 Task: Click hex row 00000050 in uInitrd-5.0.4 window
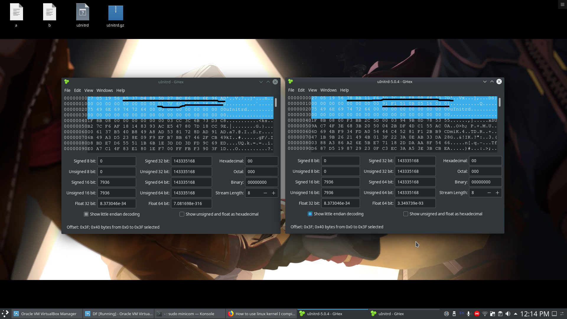point(392,126)
